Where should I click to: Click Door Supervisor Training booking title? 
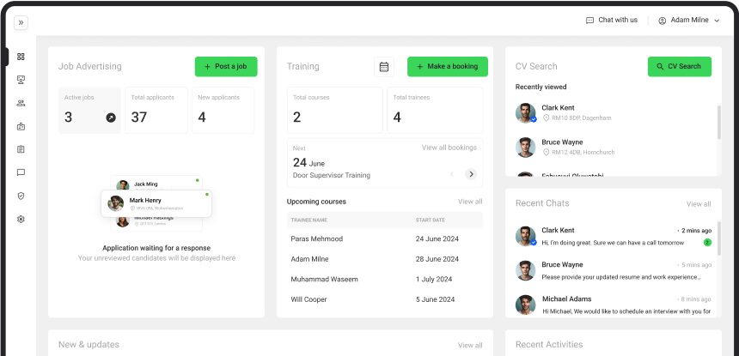click(332, 175)
